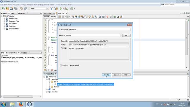The height and width of the screenshot is (107, 190).
Task: Click the documentation panel horizontal scrollbar
Action: 18,97
